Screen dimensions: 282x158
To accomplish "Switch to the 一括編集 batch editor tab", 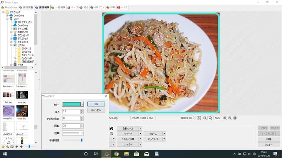I will tap(58, 7).
